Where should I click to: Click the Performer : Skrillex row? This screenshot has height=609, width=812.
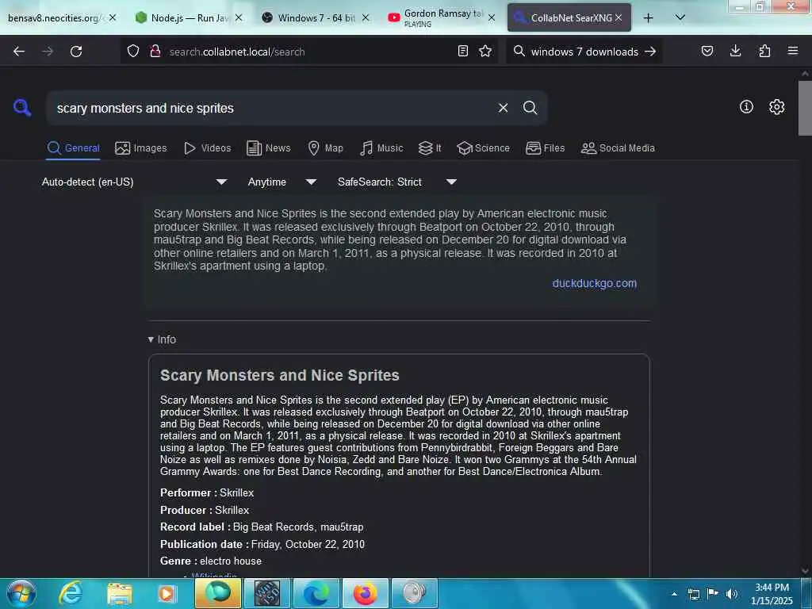207,492
